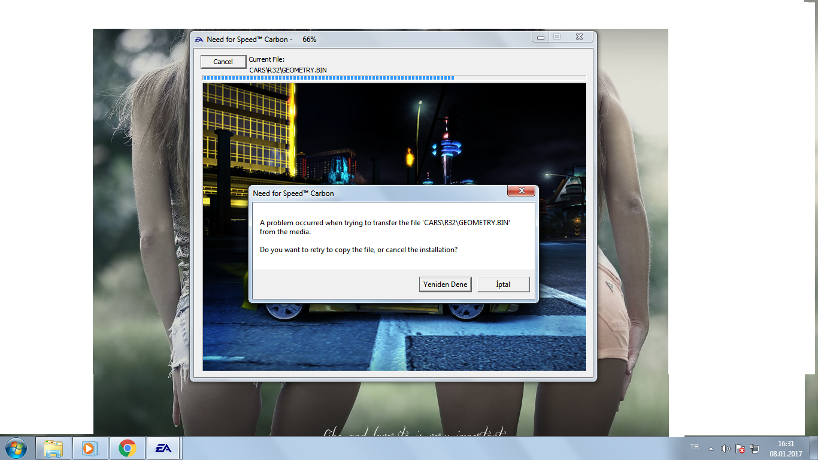Click the 'Need for Speed Carbon' error dialog title
This screenshot has width=818, height=460.
[293, 193]
